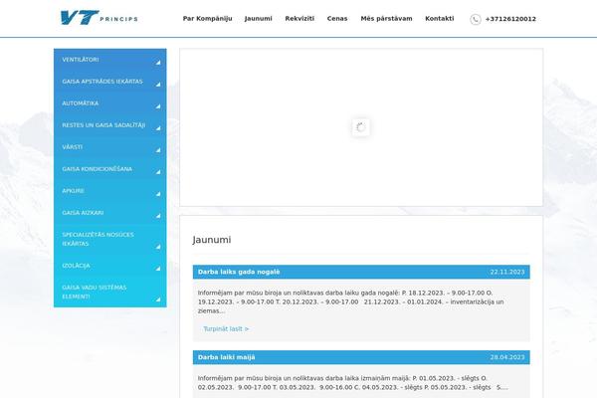Click the 28.04.2023 news date
This screenshot has width=597, height=398.
click(507, 357)
